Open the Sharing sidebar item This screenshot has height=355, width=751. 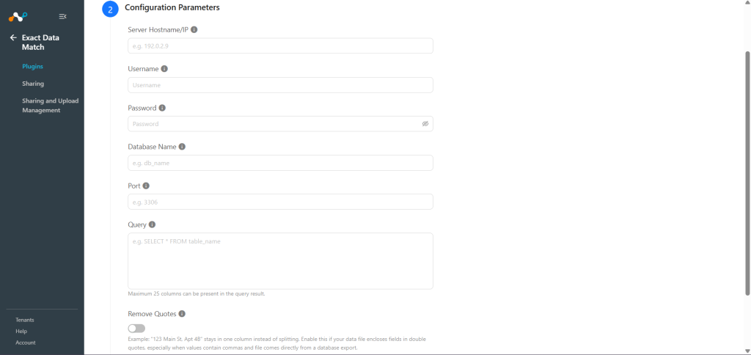coord(33,84)
